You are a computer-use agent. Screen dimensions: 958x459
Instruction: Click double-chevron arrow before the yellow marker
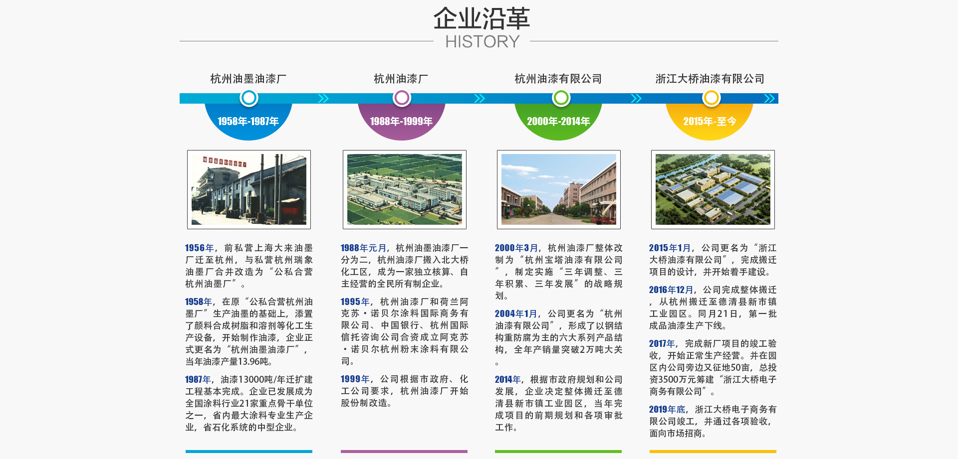click(636, 99)
